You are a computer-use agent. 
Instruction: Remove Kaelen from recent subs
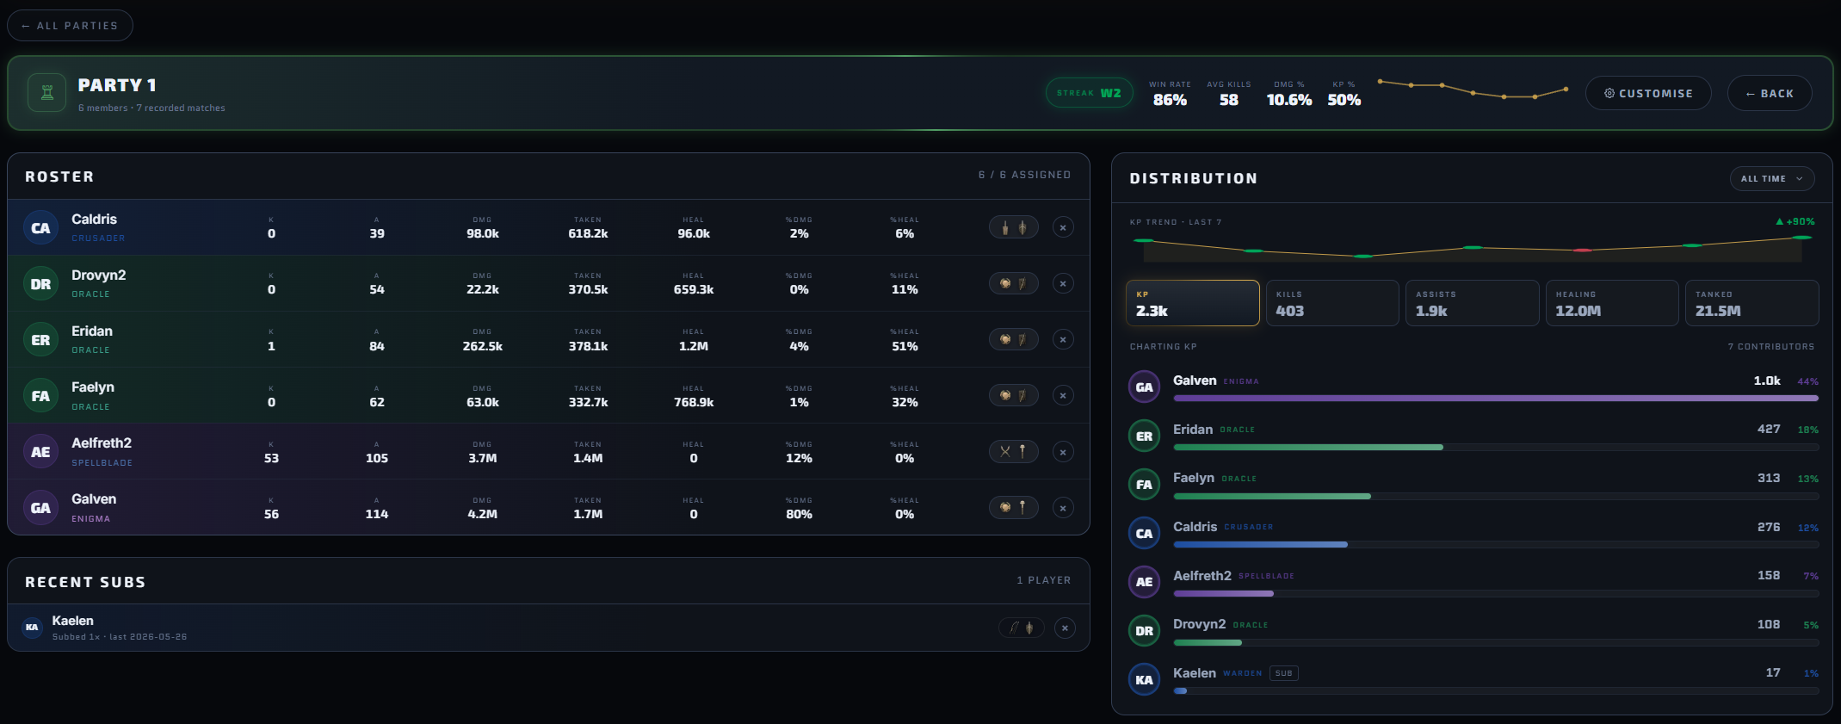pos(1065,628)
